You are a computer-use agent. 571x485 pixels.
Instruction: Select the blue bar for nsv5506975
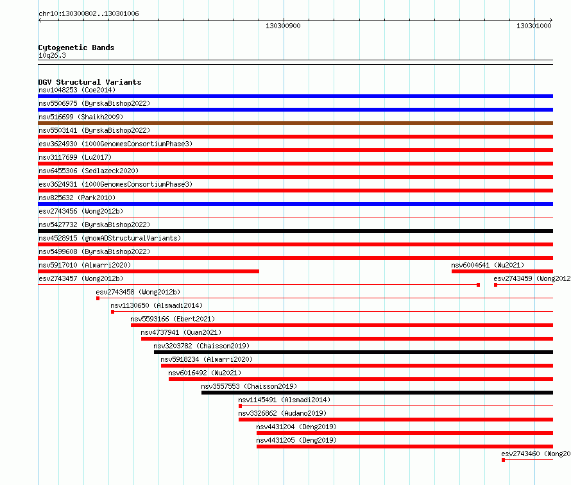point(295,110)
